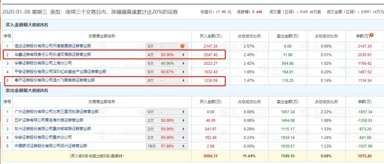Screen dimensions: 384x164
Task: Expand arrow in 粤开证券温州飞霞南路 row
Action: click(x=183, y=80)
